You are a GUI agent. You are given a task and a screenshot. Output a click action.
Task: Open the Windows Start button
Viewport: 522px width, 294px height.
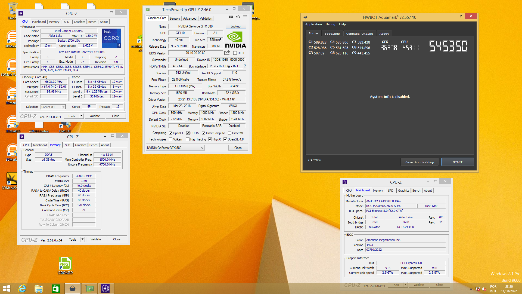point(7,289)
